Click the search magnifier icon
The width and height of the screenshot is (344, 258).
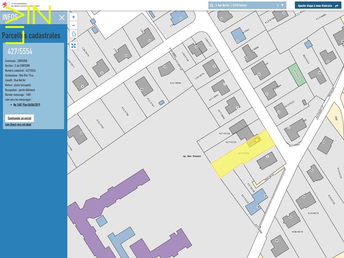click(212, 6)
